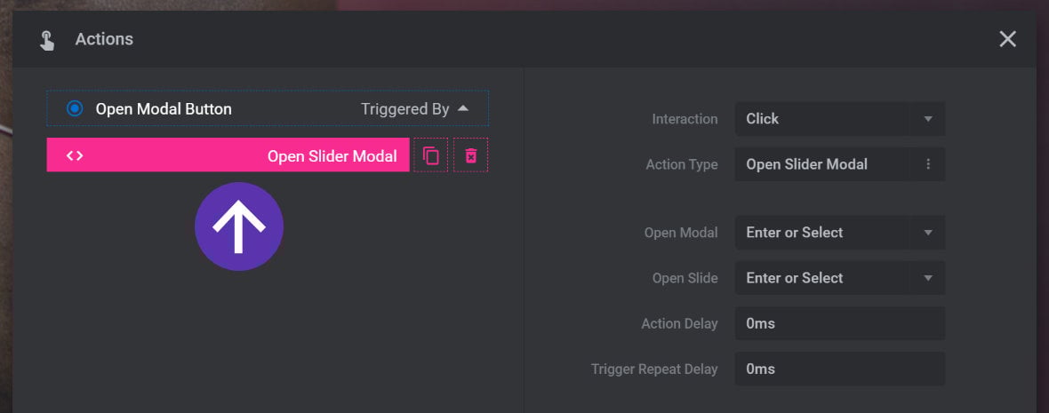Expand the Open Modal dropdown arrow
1049x413 pixels.
(x=928, y=233)
